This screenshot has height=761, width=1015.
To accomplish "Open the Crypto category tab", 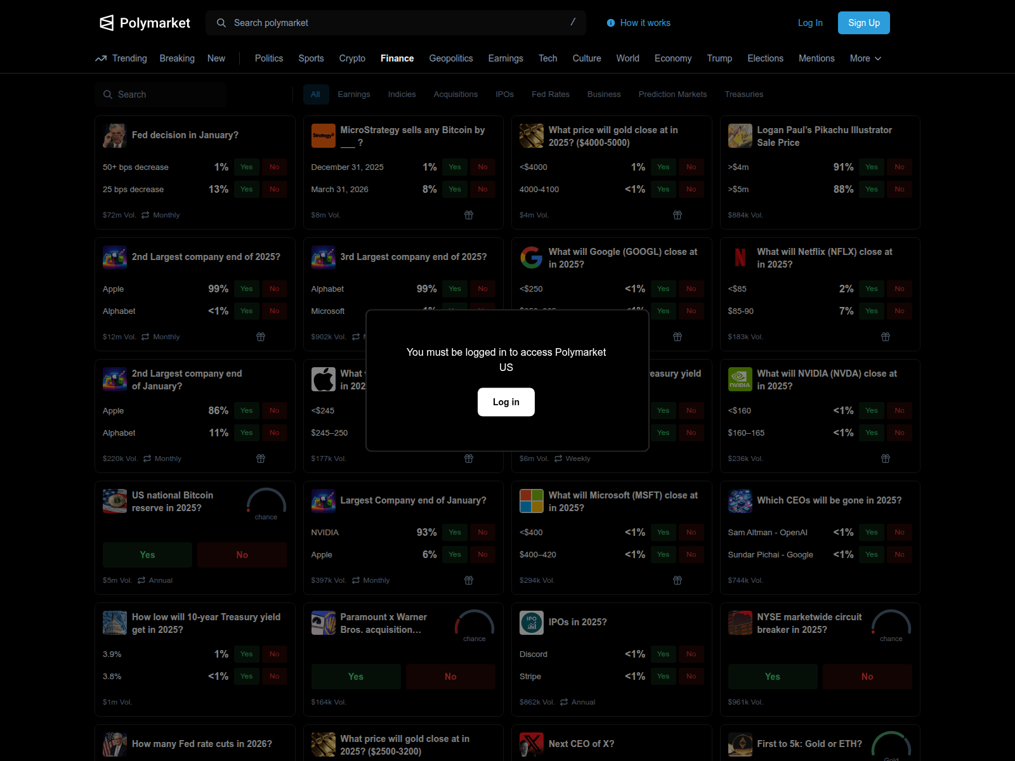I will [x=352, y=58].
